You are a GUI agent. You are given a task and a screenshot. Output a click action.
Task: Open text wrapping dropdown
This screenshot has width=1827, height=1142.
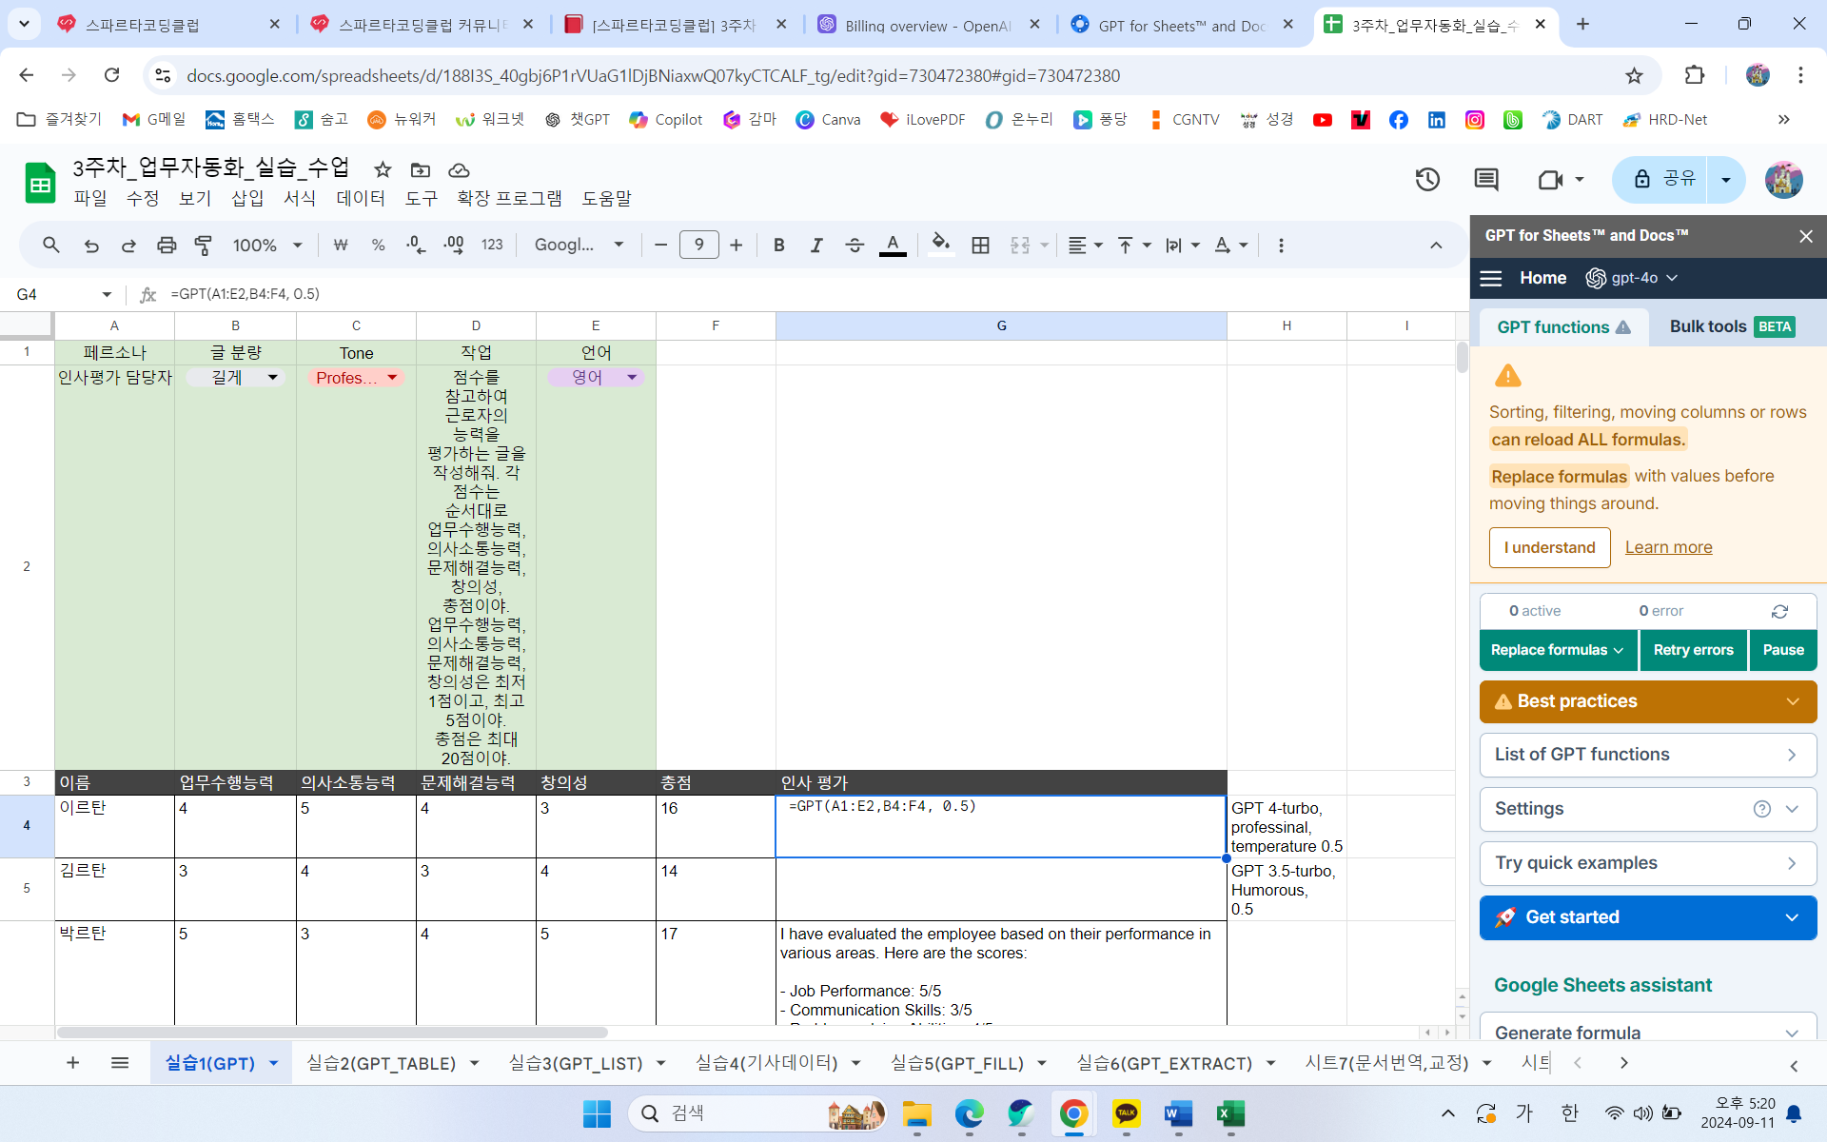click(1183, 246)
